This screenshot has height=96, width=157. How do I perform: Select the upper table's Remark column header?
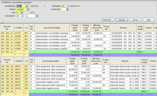point(123,28)
